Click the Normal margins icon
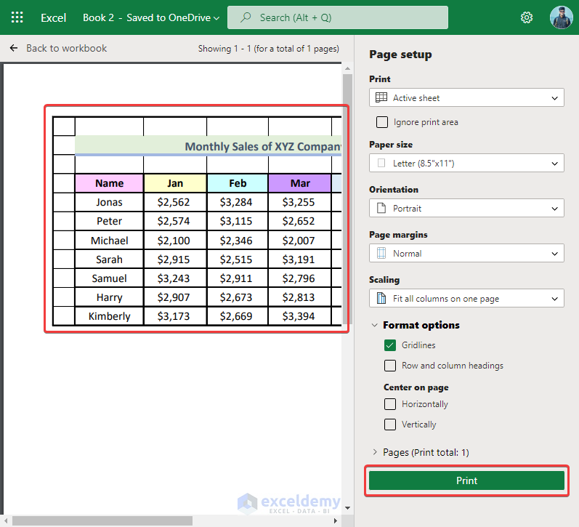This screenshot has width=579, height=527. click(x=381, y=253)
